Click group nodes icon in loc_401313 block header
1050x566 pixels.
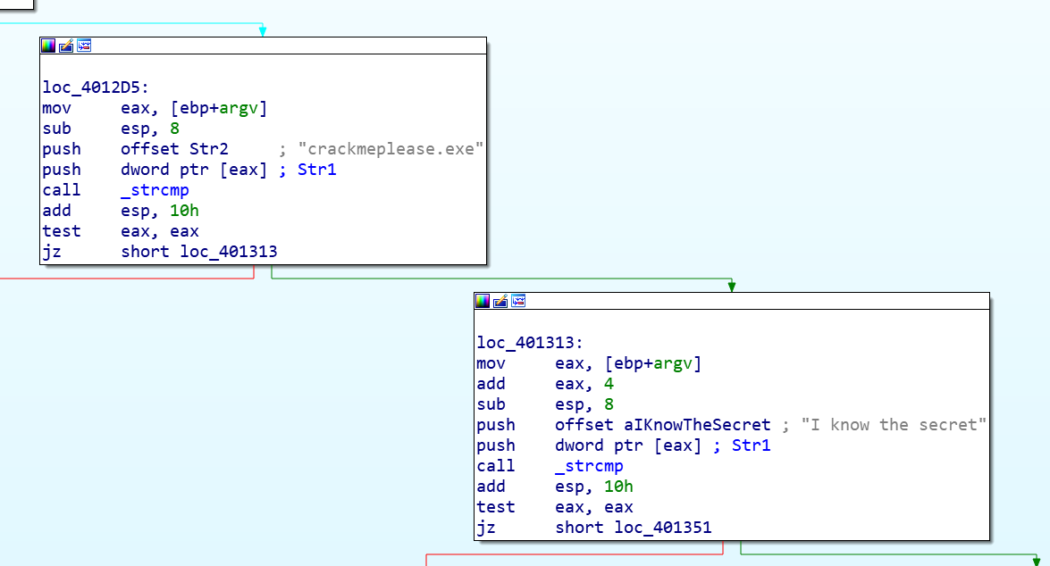518,301
